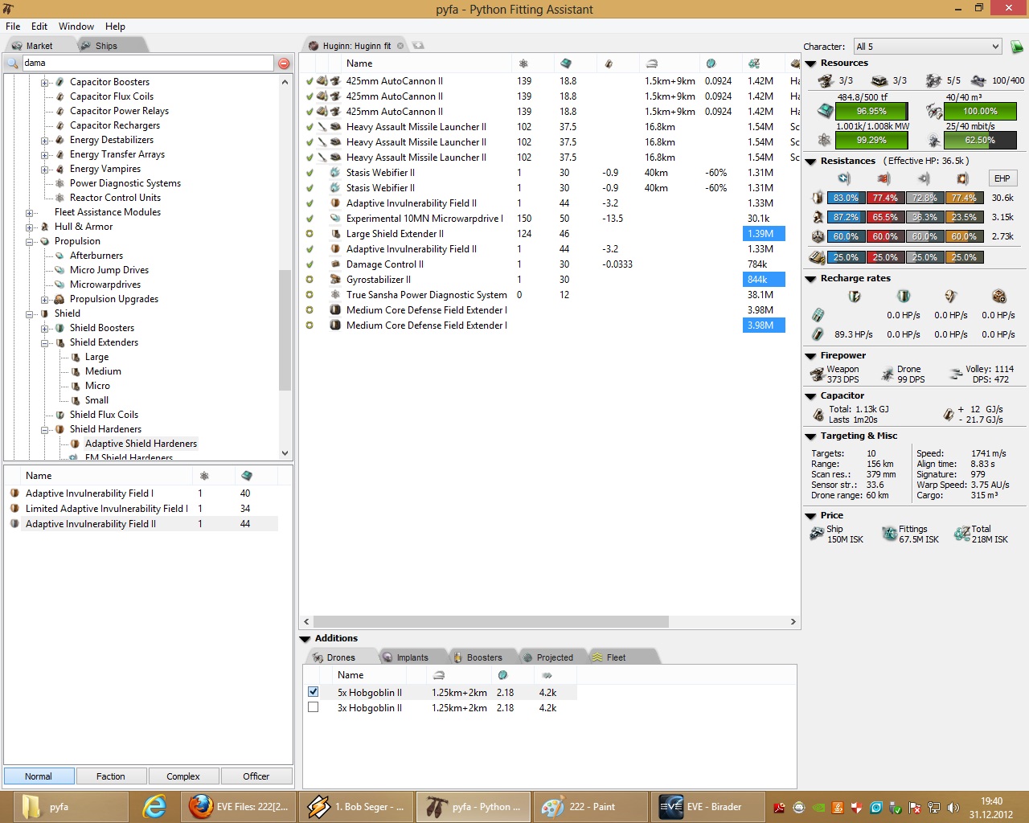Click the launcher hardpoints icon
Viewport: 1029px width, 823px height.
coord(879,80)
